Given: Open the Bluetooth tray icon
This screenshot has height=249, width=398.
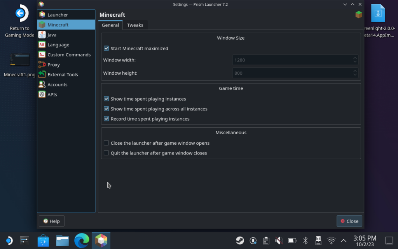Looking at the screenshot, I should 305,240.
